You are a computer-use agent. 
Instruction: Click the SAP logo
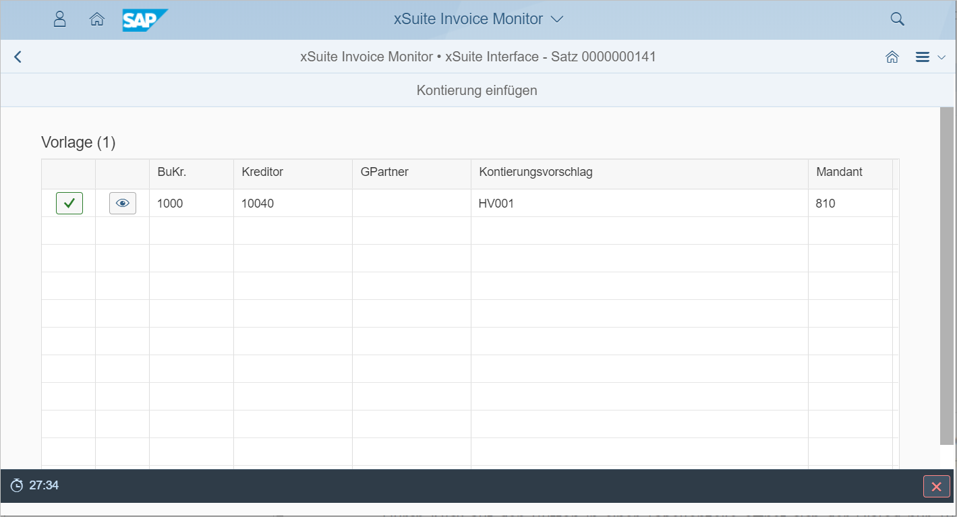click(144, 20)
